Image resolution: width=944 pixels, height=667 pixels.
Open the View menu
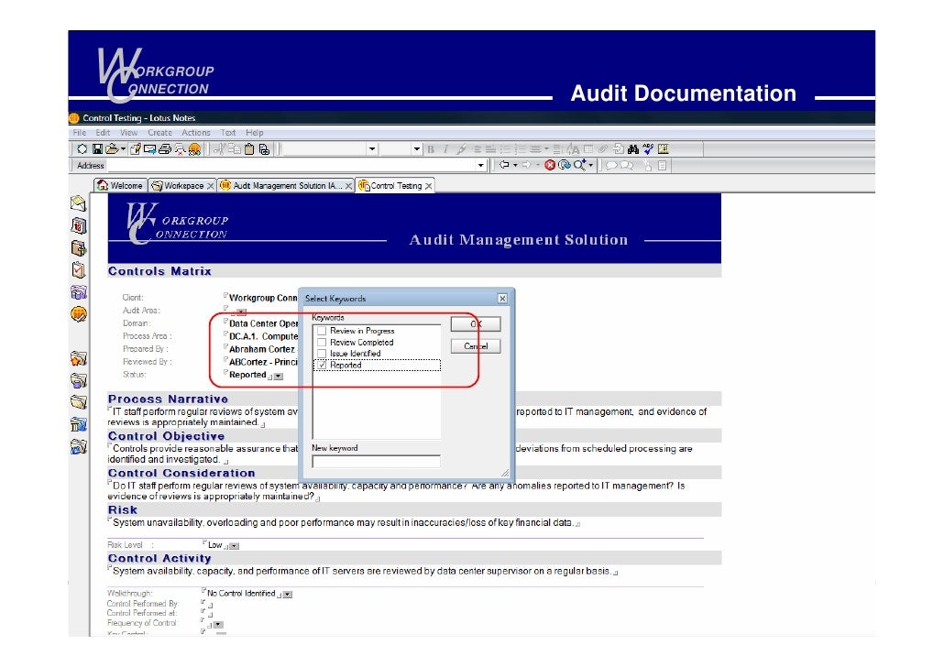[129, 133]
